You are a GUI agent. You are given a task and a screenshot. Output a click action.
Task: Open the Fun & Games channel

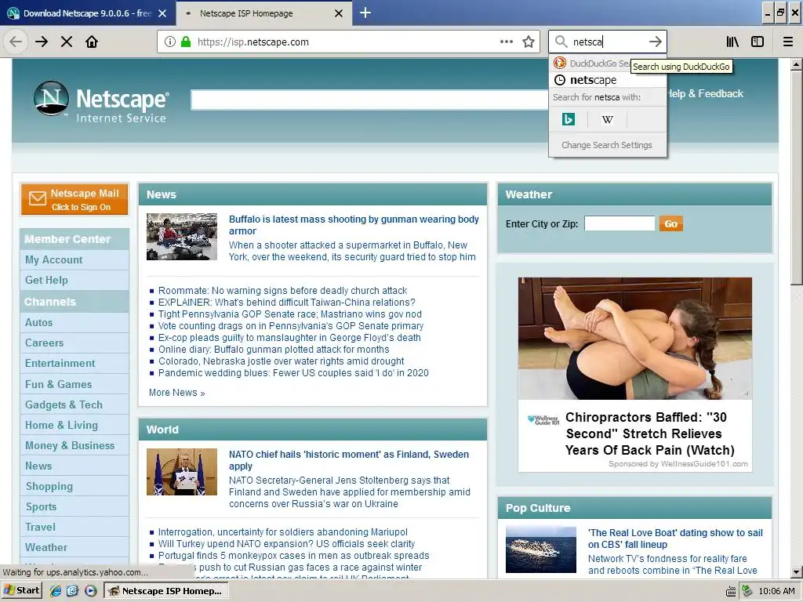pyautogui.click(x=58, y=384)
